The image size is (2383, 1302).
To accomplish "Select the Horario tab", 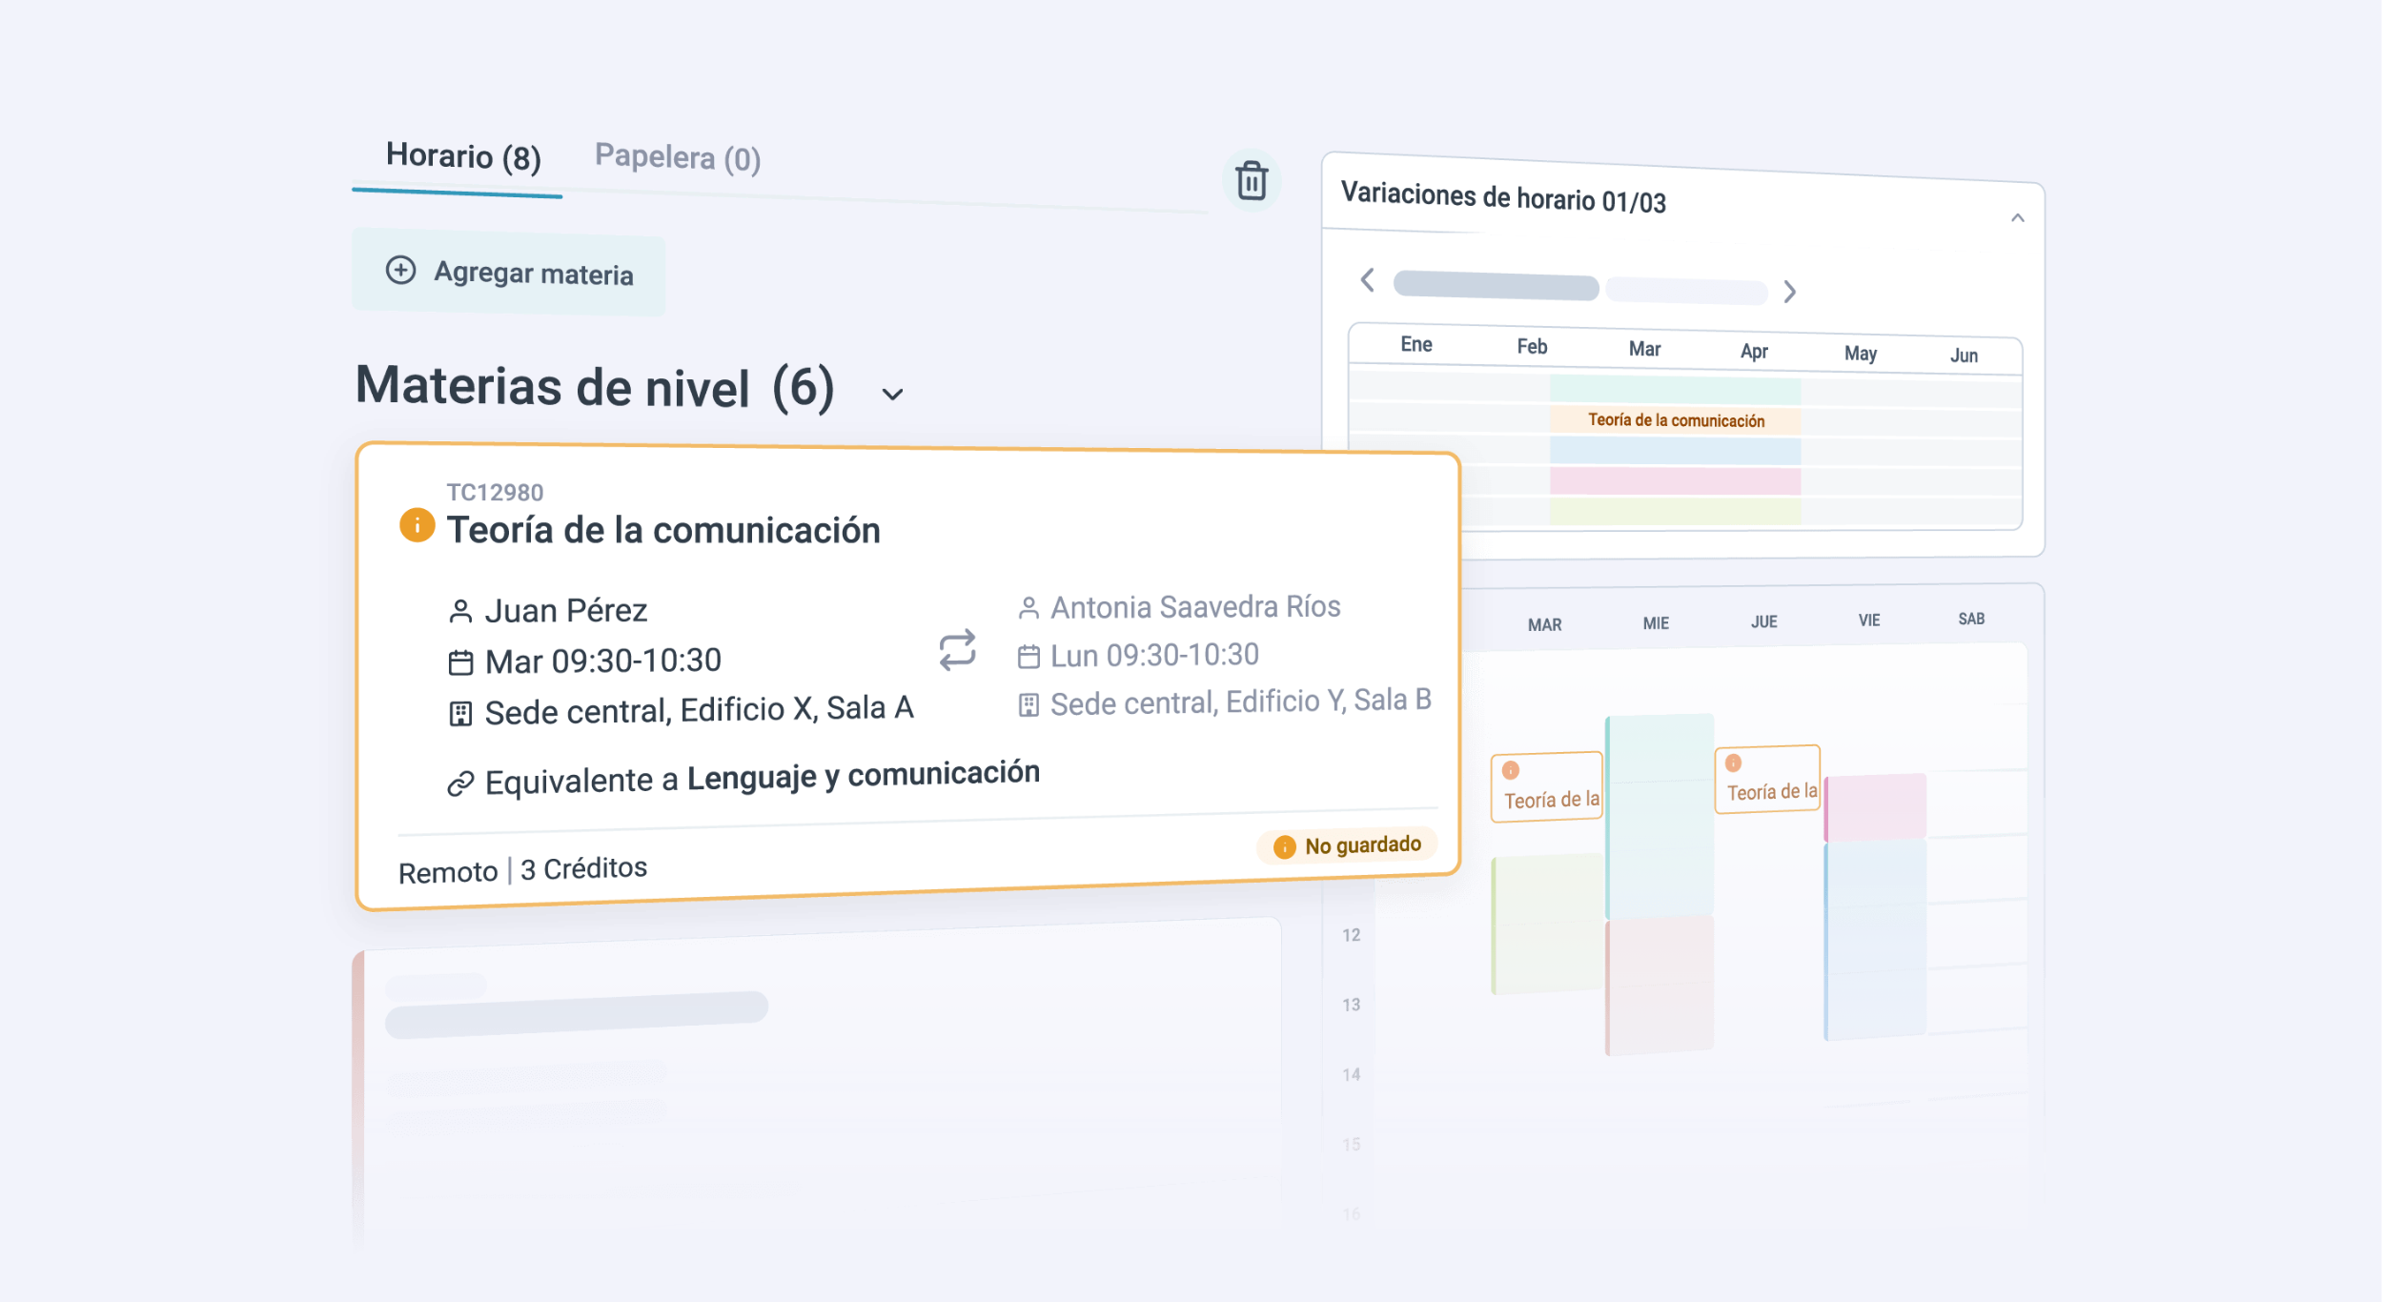I will pyautogui.click(x=462, y=158).
